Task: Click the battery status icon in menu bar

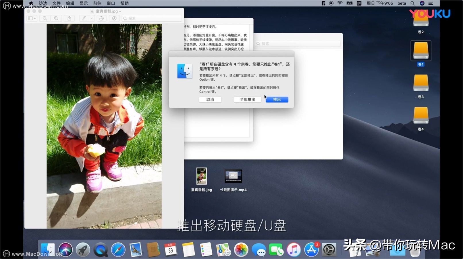Action: tap(350, 3)
